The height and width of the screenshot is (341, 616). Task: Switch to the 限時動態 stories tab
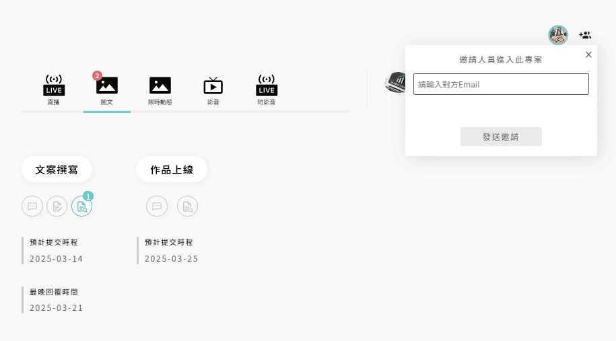point(160,89)
